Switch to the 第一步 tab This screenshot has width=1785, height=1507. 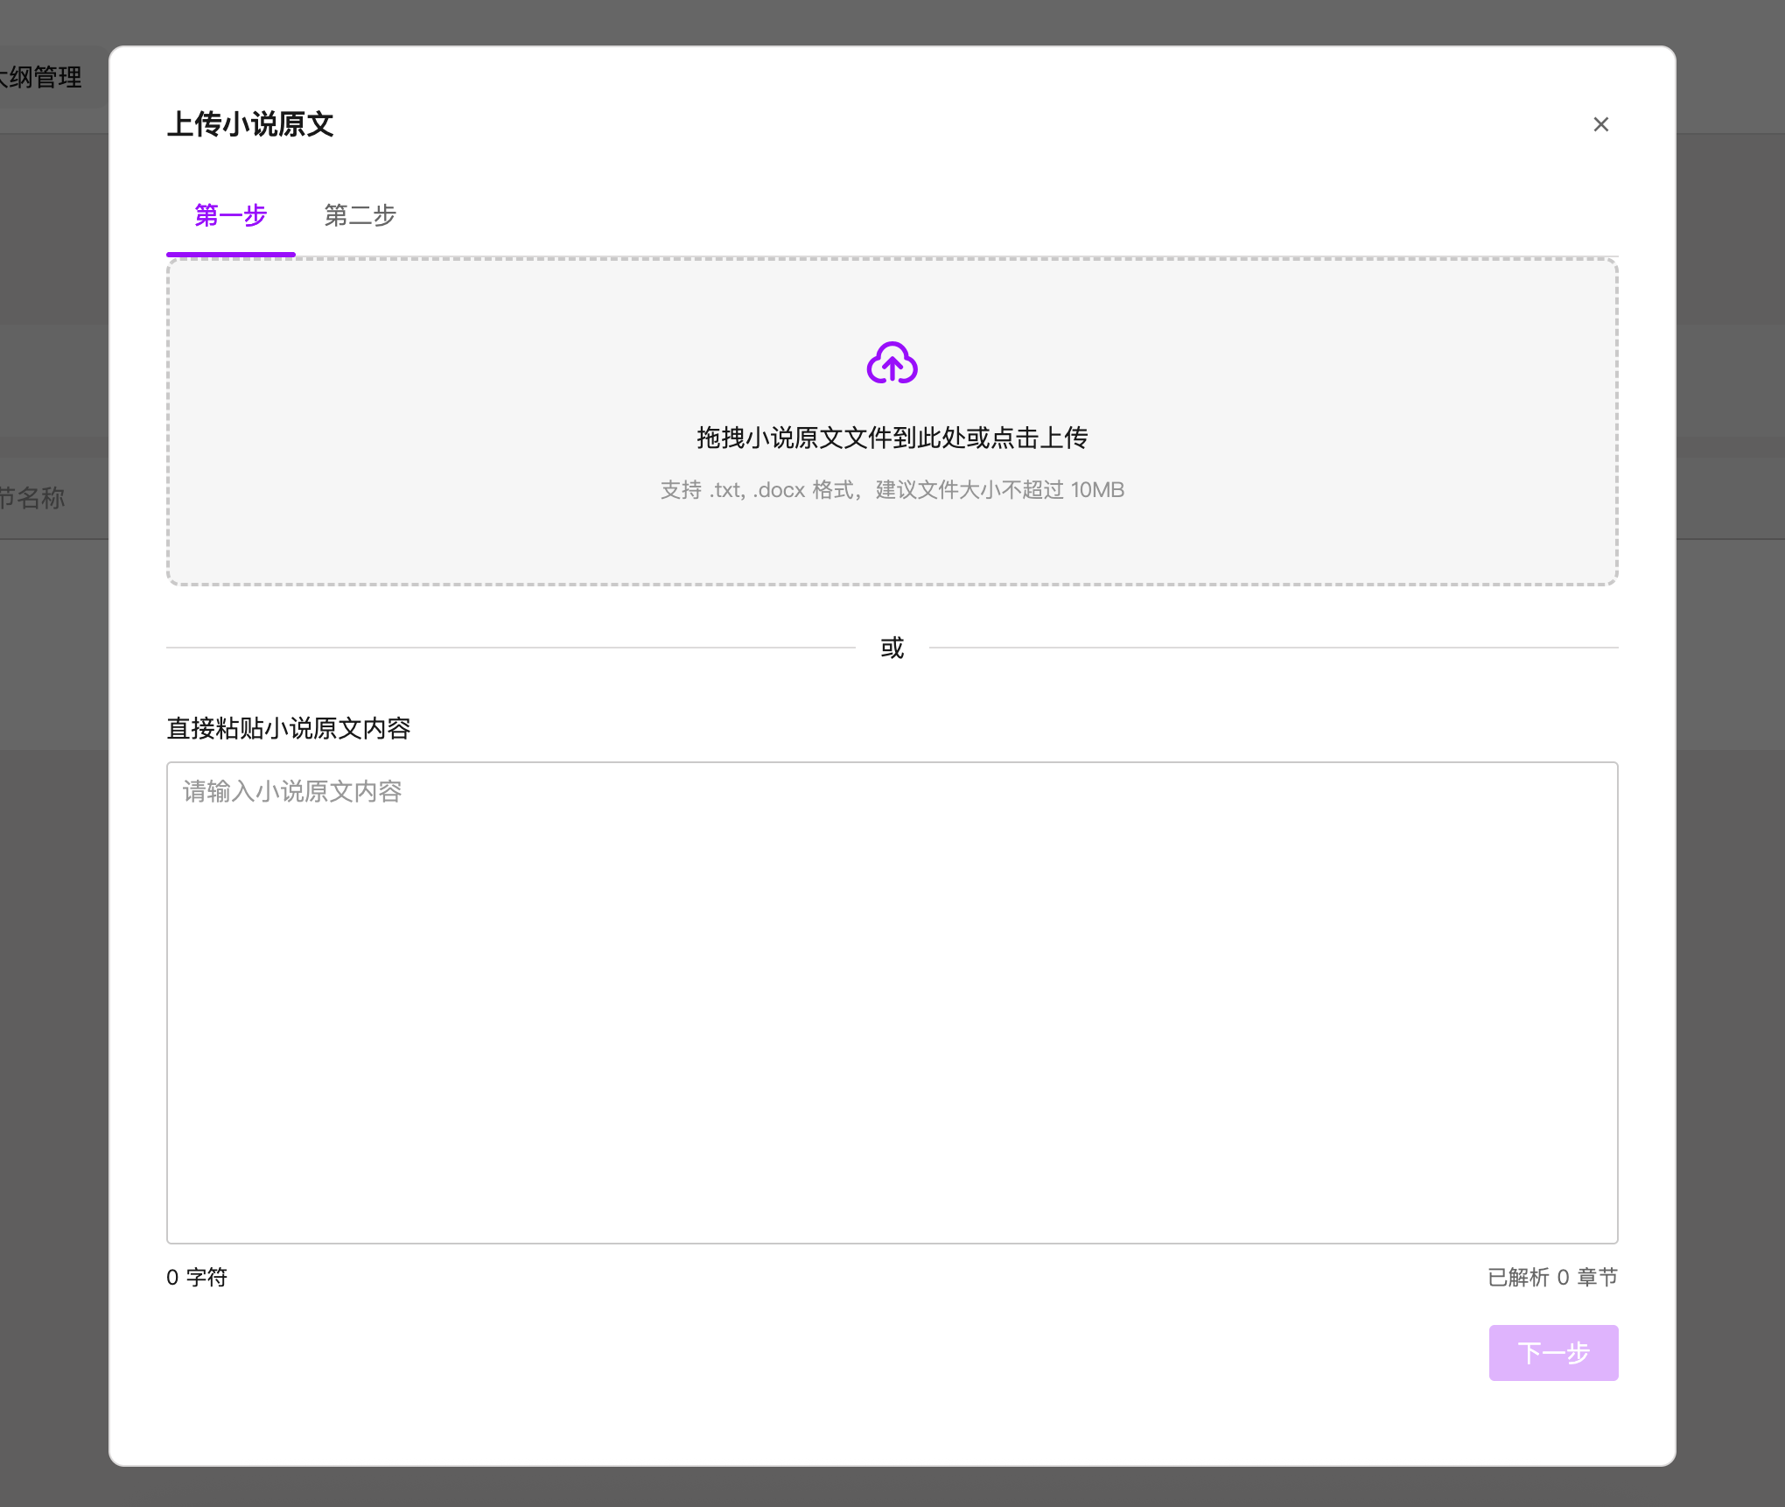(x=230, y=215)
